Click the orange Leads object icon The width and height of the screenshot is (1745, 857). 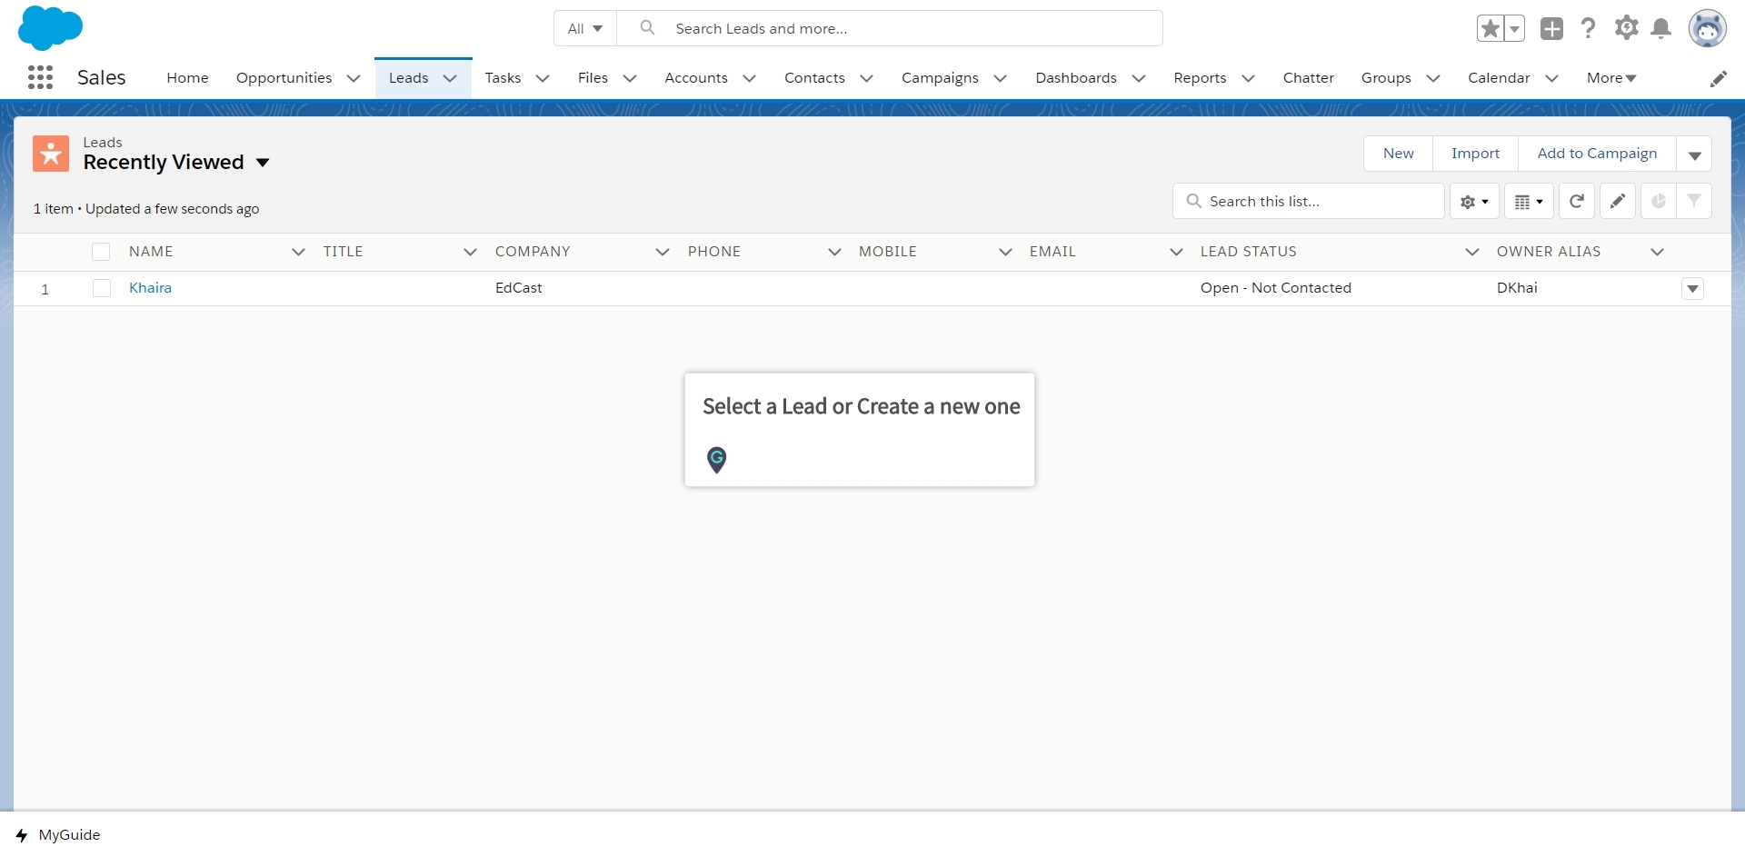pyautogui.click(x=51, y=154)
